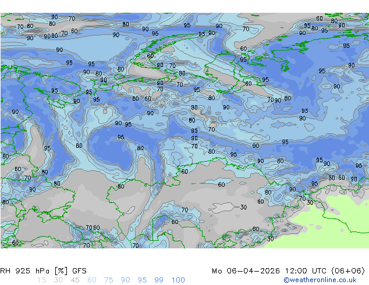
Task: Click the weatheronline.co.uk copyright text
Action: pyautogui.click(x=320, y=280)
